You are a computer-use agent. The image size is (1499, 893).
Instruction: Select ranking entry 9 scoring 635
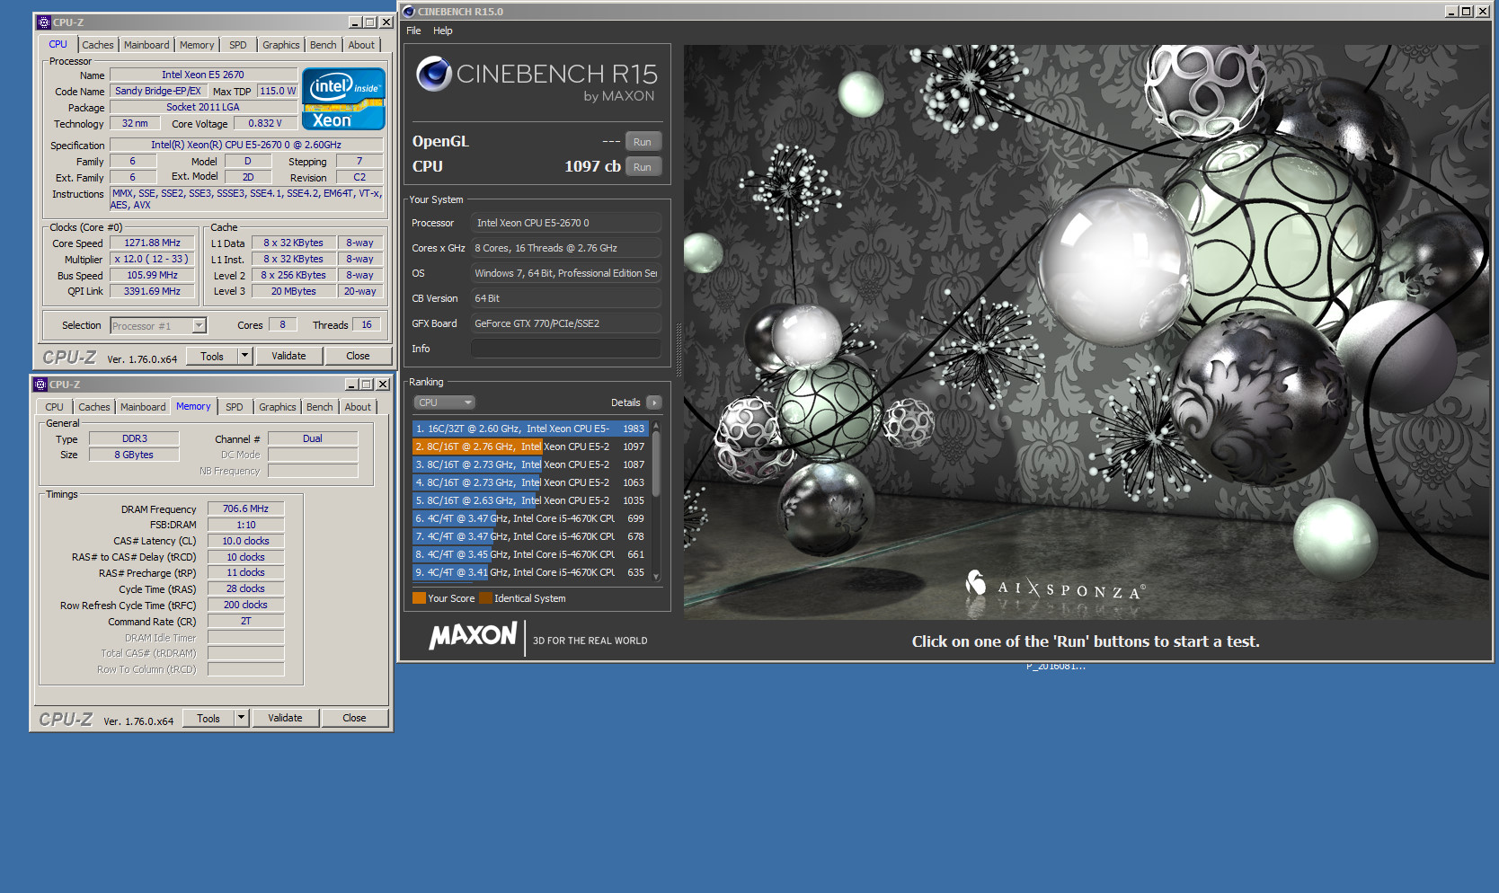530,572
